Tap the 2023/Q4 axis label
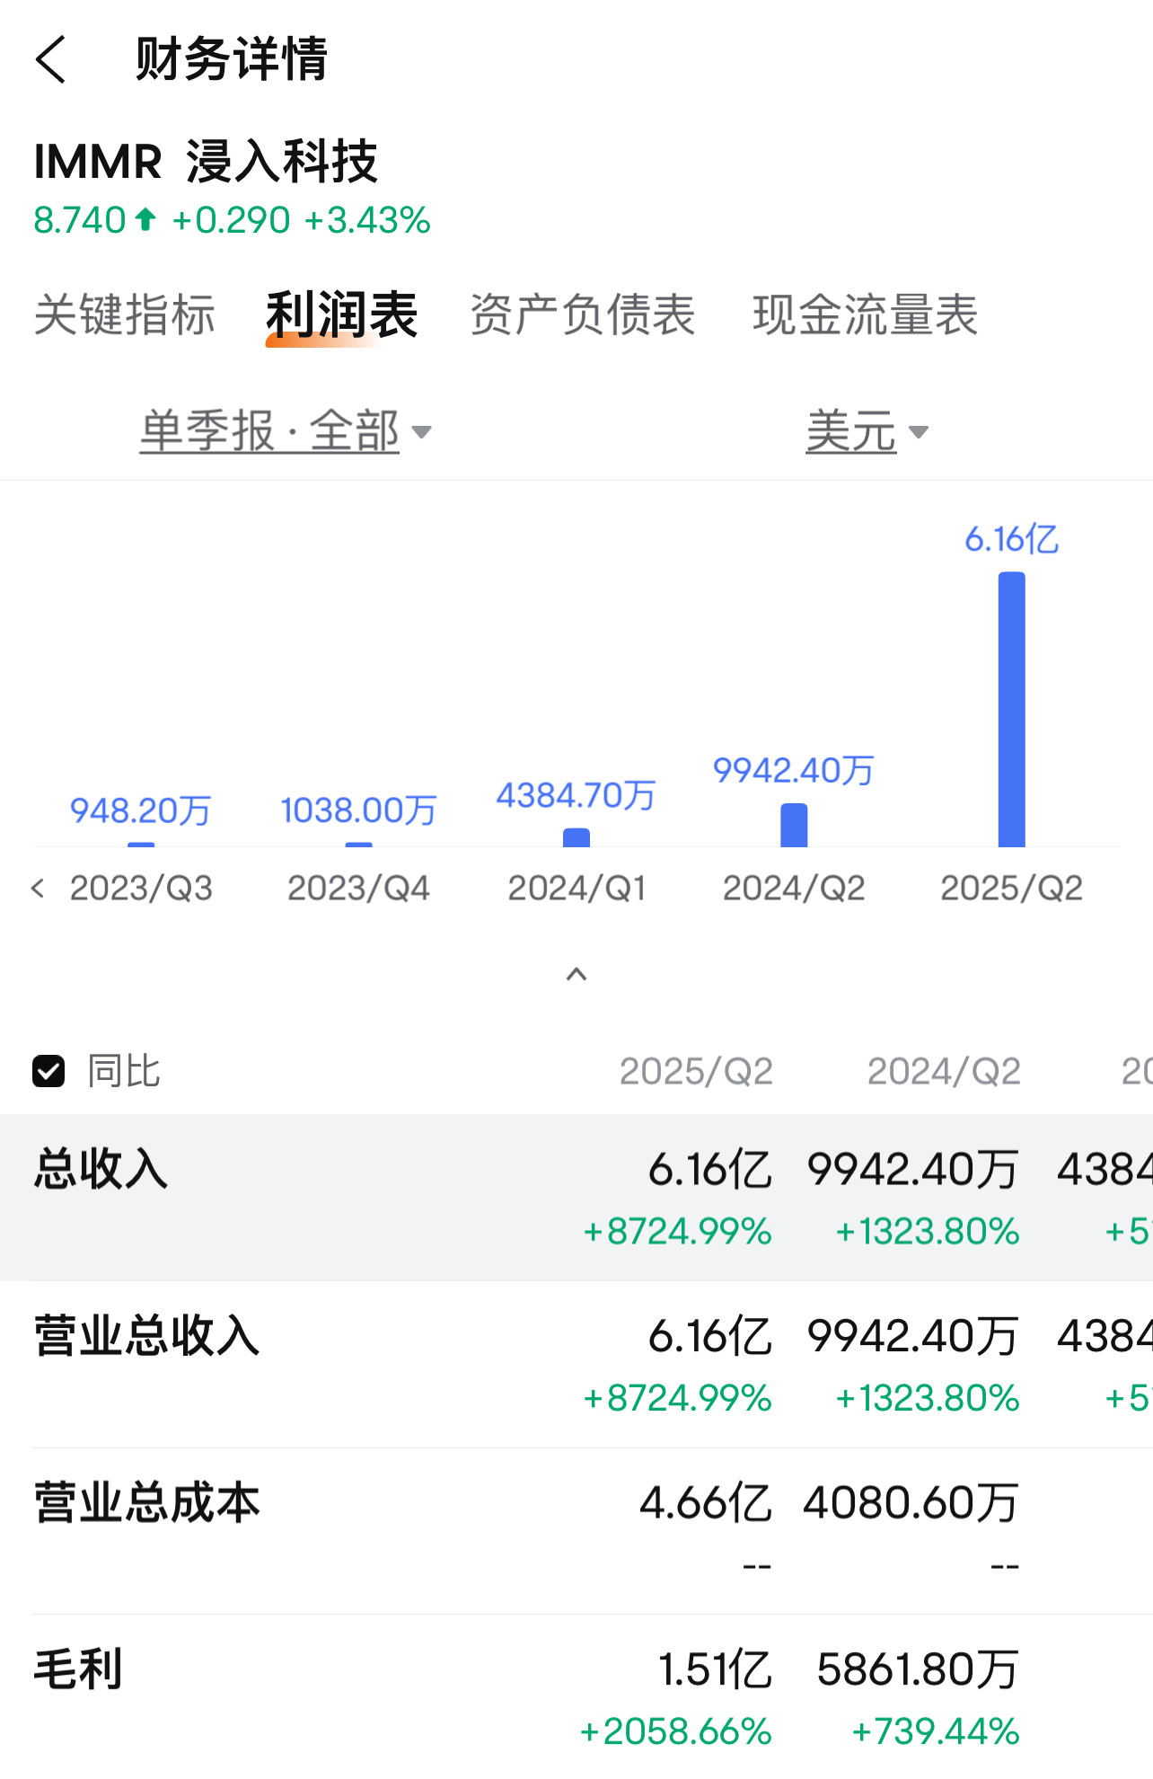The height and width of the screenshot is (1779, 1153). (x=358, y=889)
